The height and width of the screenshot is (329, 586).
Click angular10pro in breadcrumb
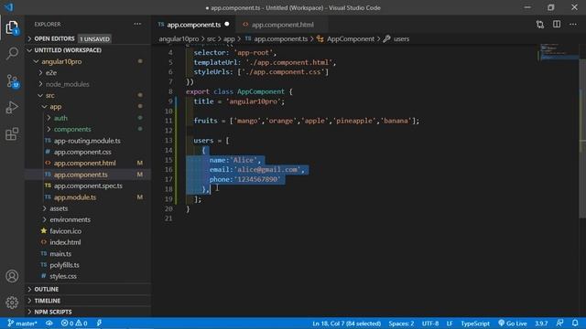179,38
